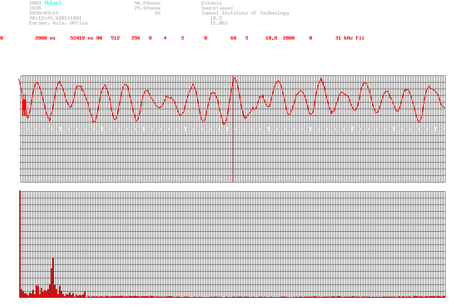Click the Sampling column header
This screenshot has height=307, width=456.
(x=294, y=33)
